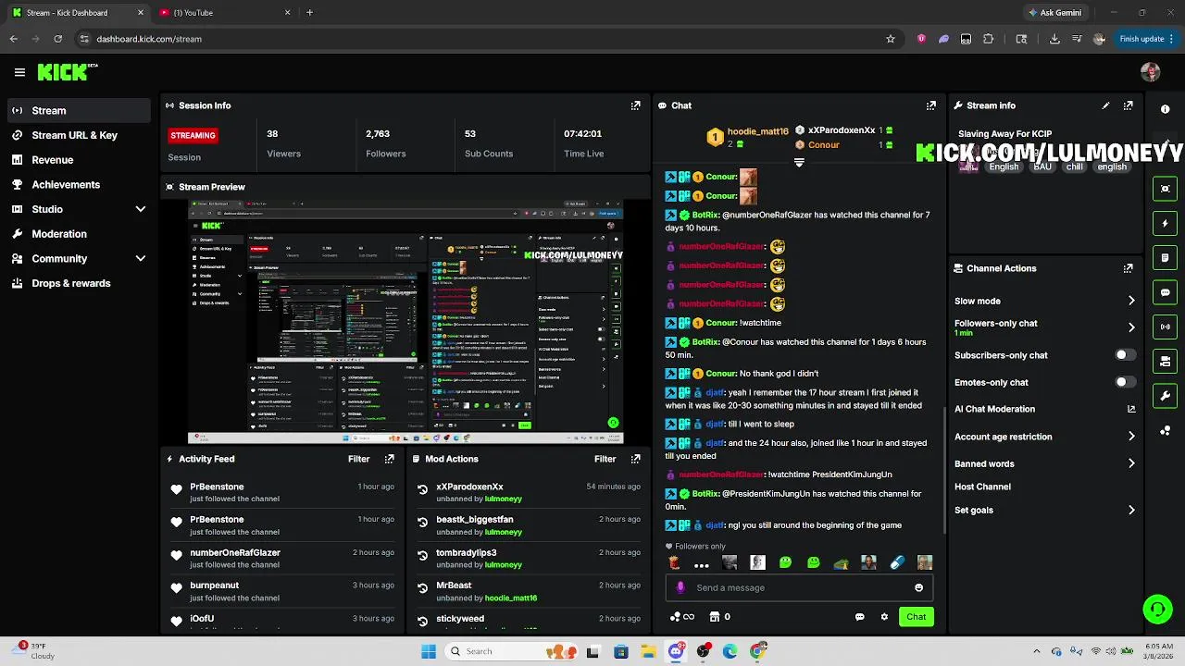
Task: Open Stream URL & Key page
Action: (78, 135)
